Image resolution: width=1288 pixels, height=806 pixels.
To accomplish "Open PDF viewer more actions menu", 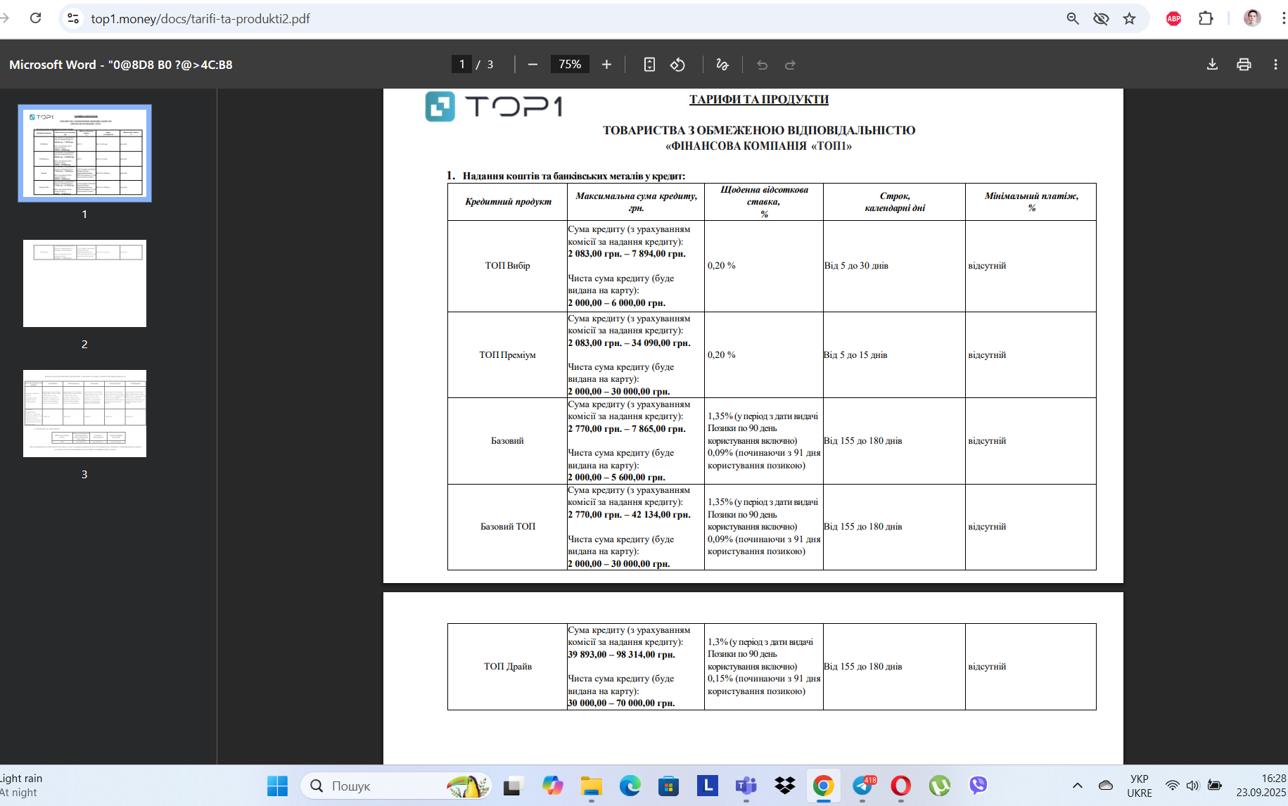I will pyautogui.click(x=1275, y=65).
